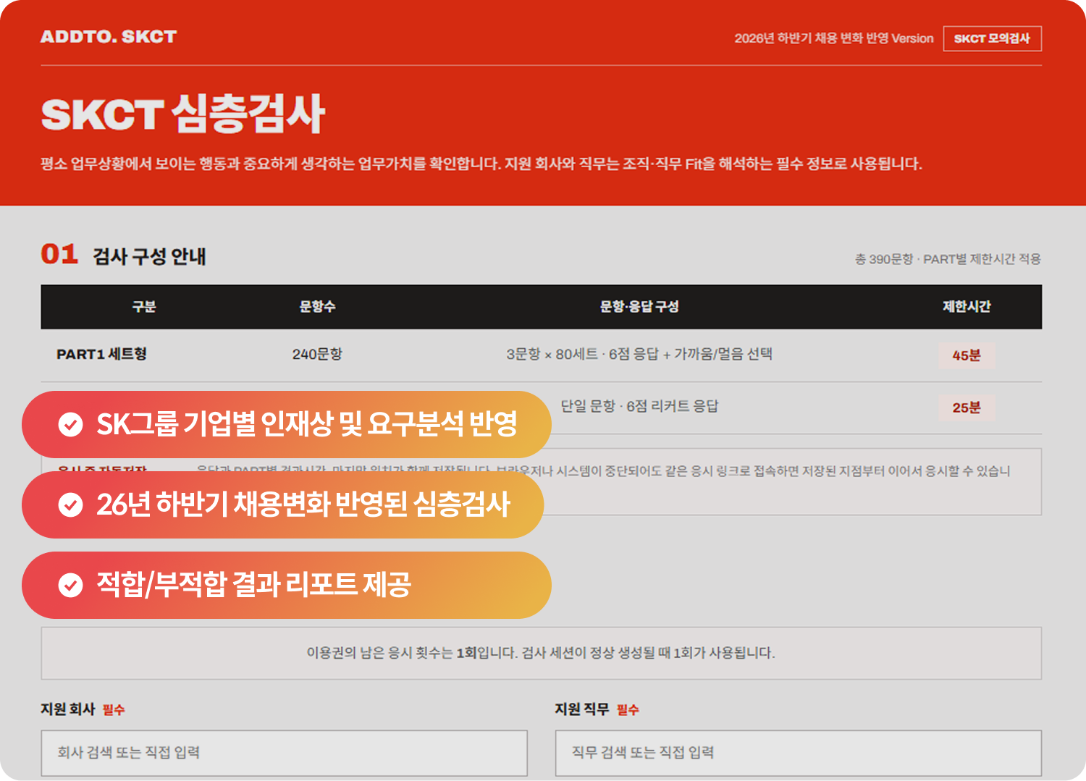
Task: Click checkmark icon beside 26년 하반기 채용변화
Action: pyautogui.click(x=70, y=505)
